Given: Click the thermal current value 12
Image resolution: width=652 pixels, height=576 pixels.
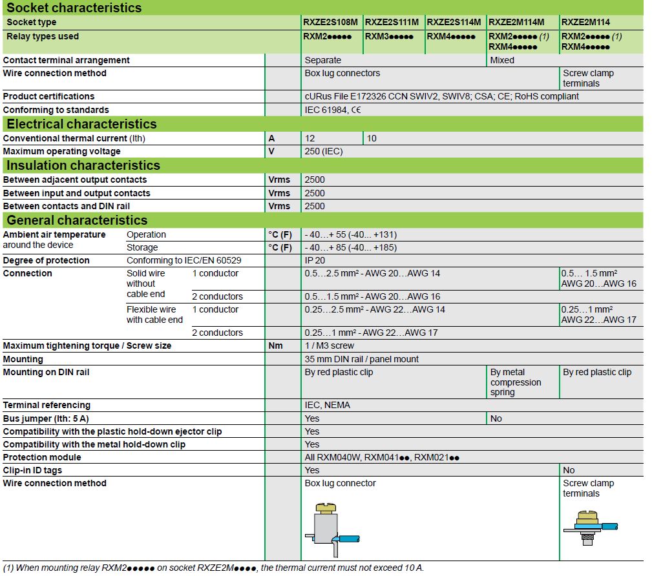Looking at the screenshot, I should (310, 138).
